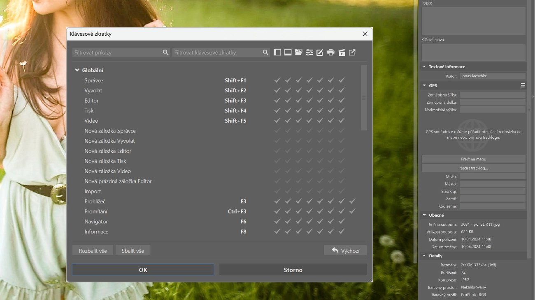Select the Informace command row
The height and width of the screenshot is (300, 535).
[216, 231]
